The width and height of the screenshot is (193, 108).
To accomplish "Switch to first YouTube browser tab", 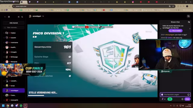I will (x=141, y=2).
